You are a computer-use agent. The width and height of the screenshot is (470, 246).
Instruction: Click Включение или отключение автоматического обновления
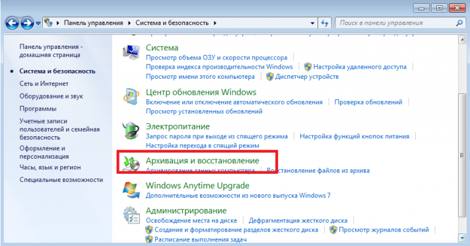234,102
